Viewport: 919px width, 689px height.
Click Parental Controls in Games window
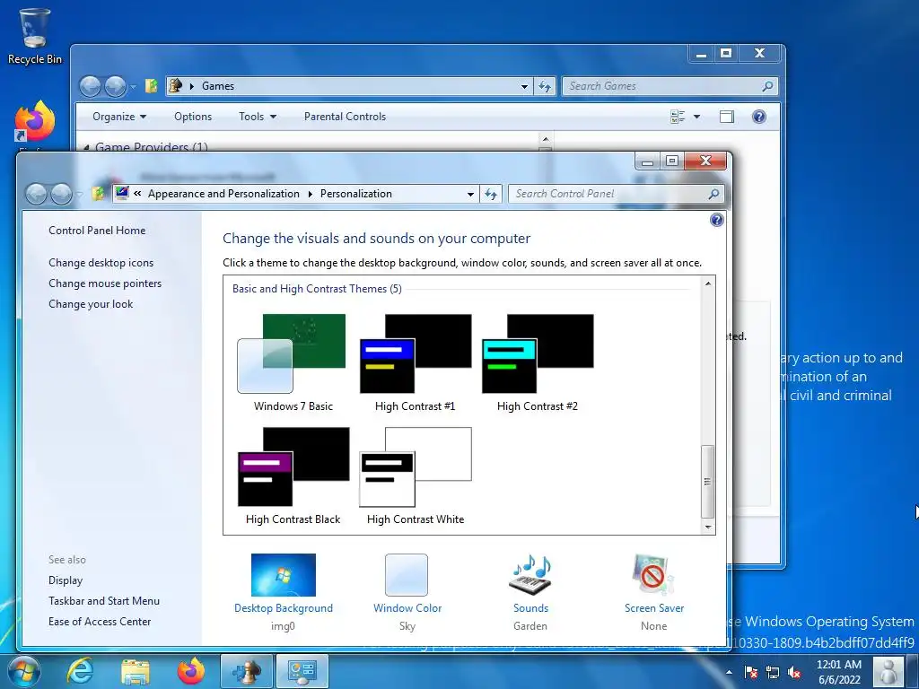(345, 117)
